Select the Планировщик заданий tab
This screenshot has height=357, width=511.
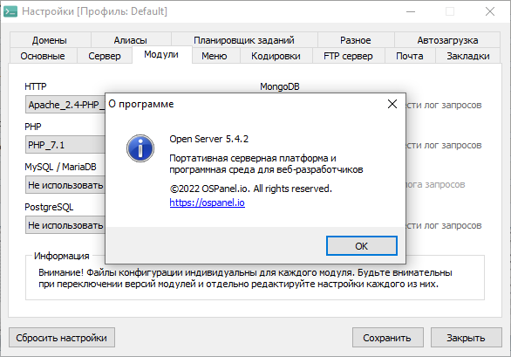pos(244,40)
